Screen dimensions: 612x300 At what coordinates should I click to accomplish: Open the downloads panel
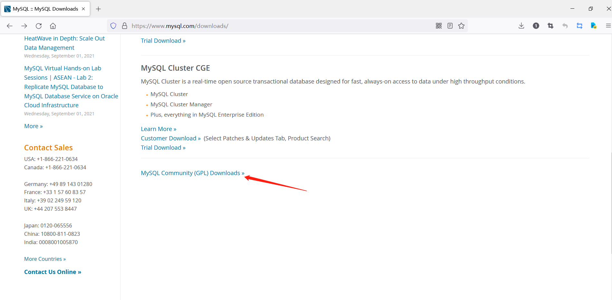[x=522, y=26]
